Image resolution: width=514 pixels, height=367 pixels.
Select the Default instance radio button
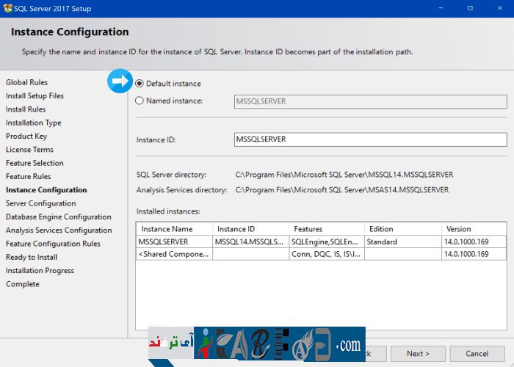coord(140,84)
